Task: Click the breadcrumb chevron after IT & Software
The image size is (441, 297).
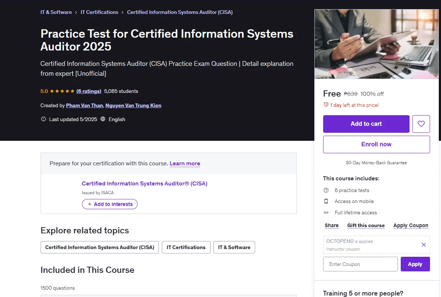Action: (x=76, y=12)
